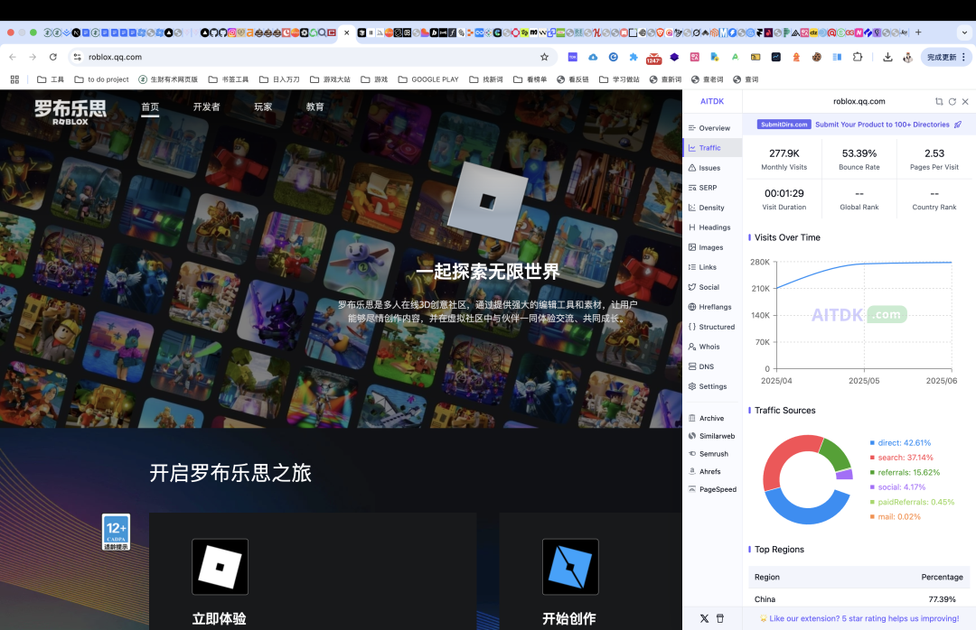Image resolution: width=976 pixels, height=630 pixels.
Task: Open the 生财有术网页版 bookmark
Action: [168, 79]
